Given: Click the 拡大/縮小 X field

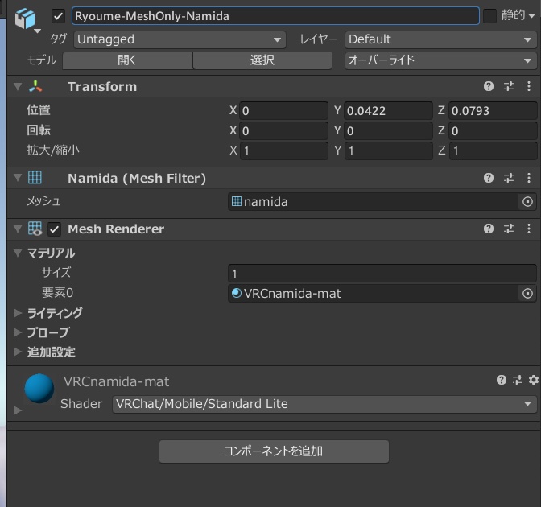Looking at the screenshot, I should (x=283, y=150).
